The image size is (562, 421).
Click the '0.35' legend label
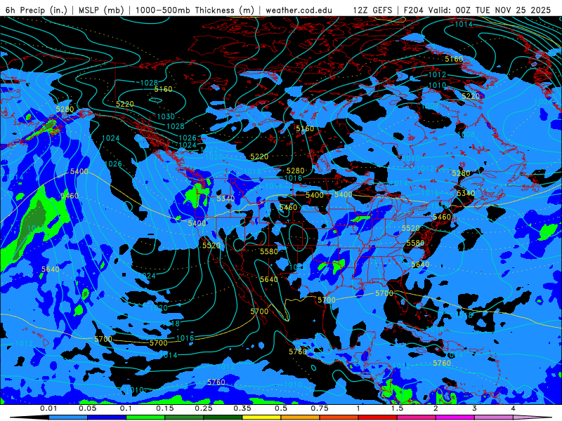coord(242,408)
